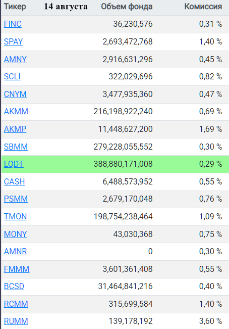
Task: Open the TMON ticker link
Action: tap(16, 216)
